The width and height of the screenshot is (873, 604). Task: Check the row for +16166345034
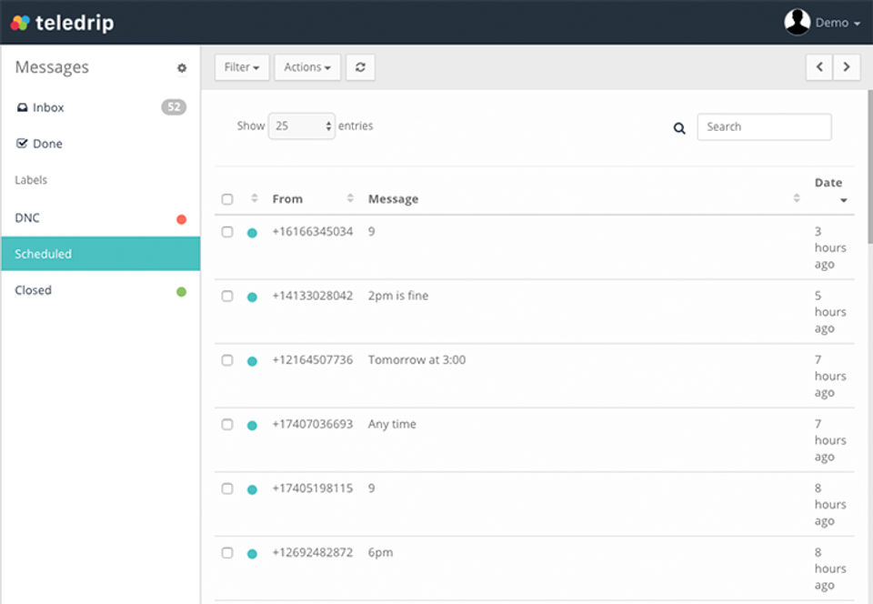(227, 232)
